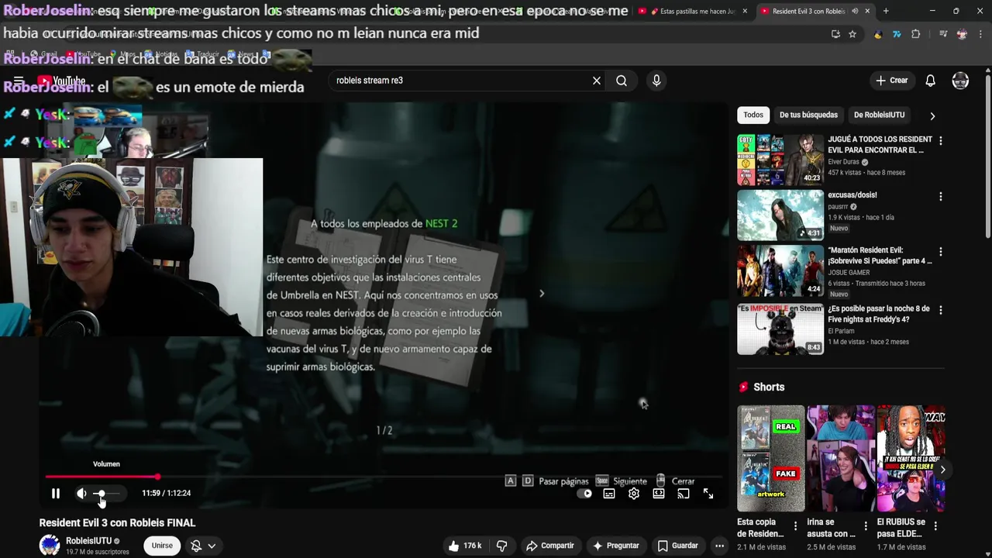Open options for El RUBIUS se pasa short
992x558 pixels.
tap(936, 526)
